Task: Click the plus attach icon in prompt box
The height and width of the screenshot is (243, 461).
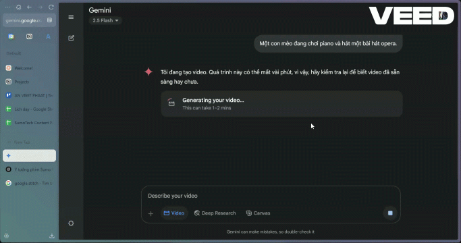Action: [151, 213]
